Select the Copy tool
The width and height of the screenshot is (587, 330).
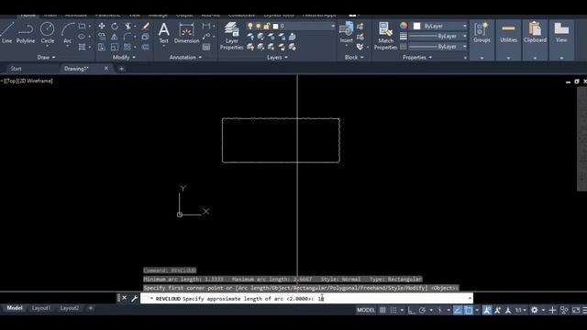pos(102,37)
